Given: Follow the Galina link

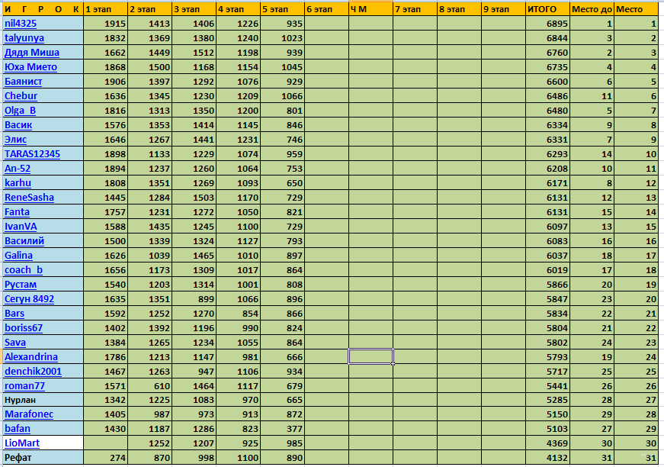Looking at the screenshot, I should point(18,256).
